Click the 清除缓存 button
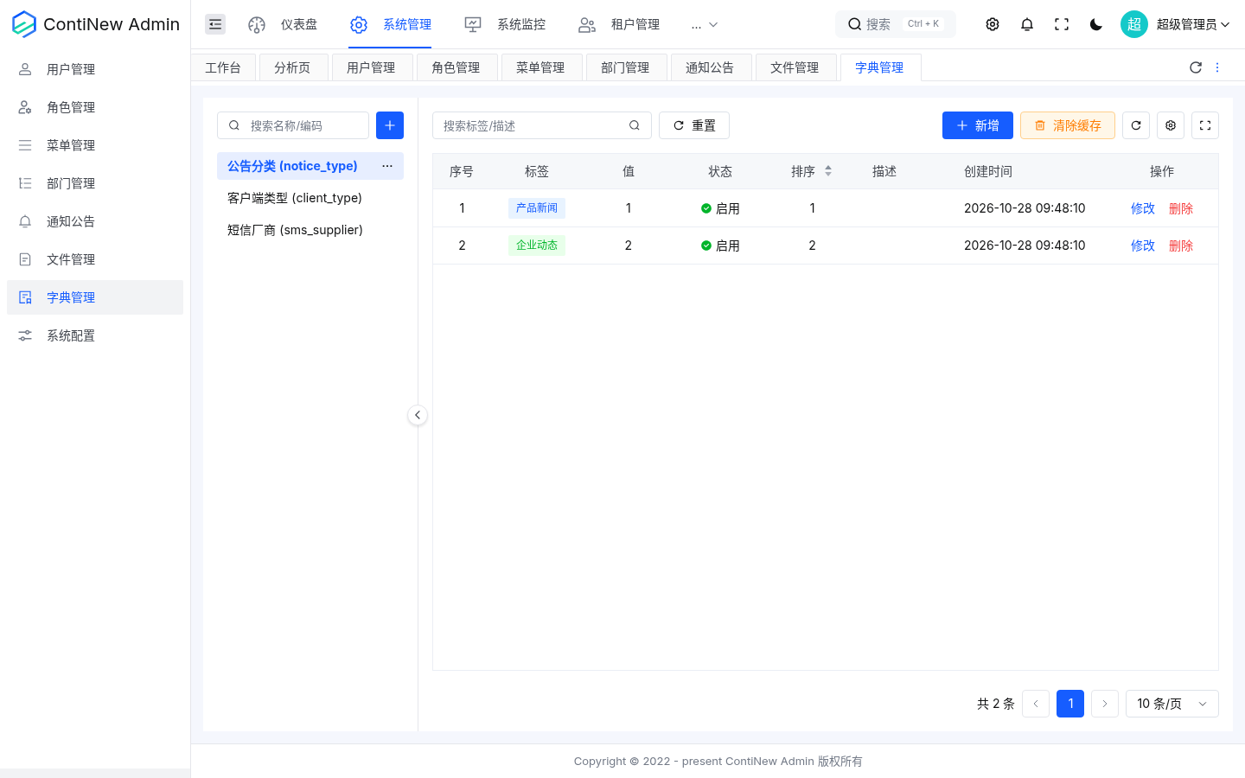Screen dimensions: 1245x778 coord(1068,125)
